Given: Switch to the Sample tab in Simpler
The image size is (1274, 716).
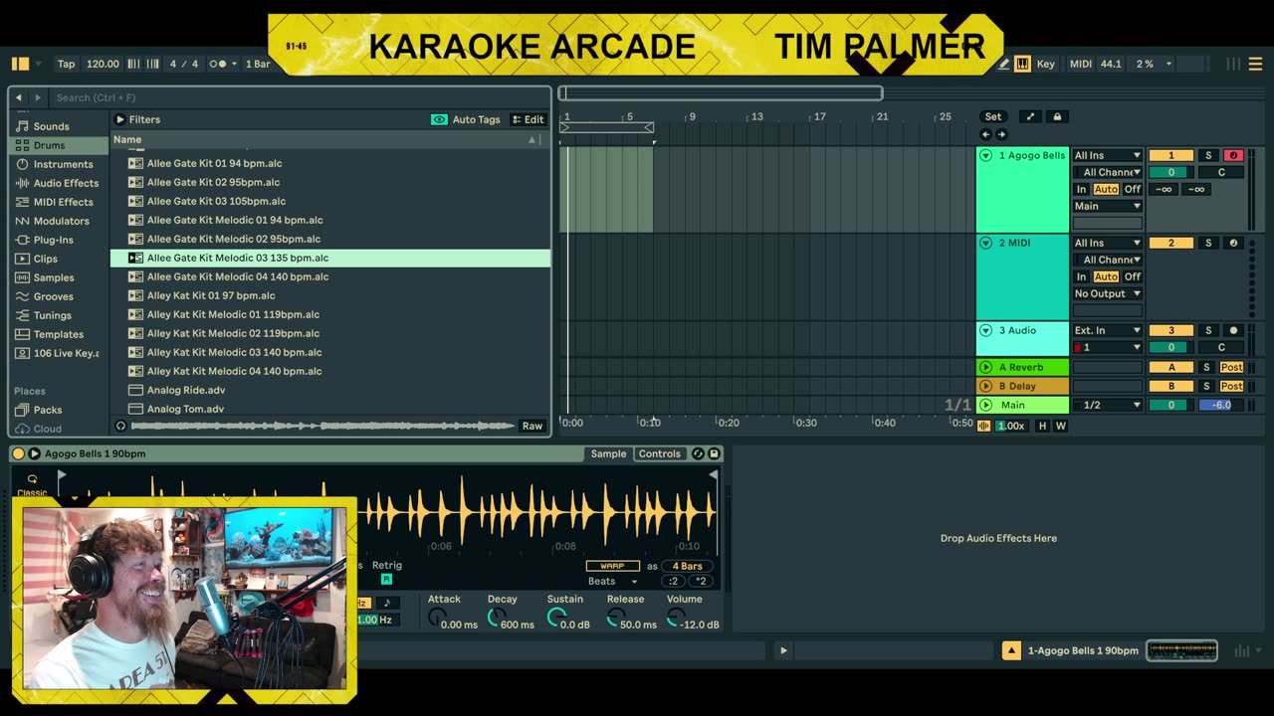Looking at the screenshot, I should (x=608, y=453).
